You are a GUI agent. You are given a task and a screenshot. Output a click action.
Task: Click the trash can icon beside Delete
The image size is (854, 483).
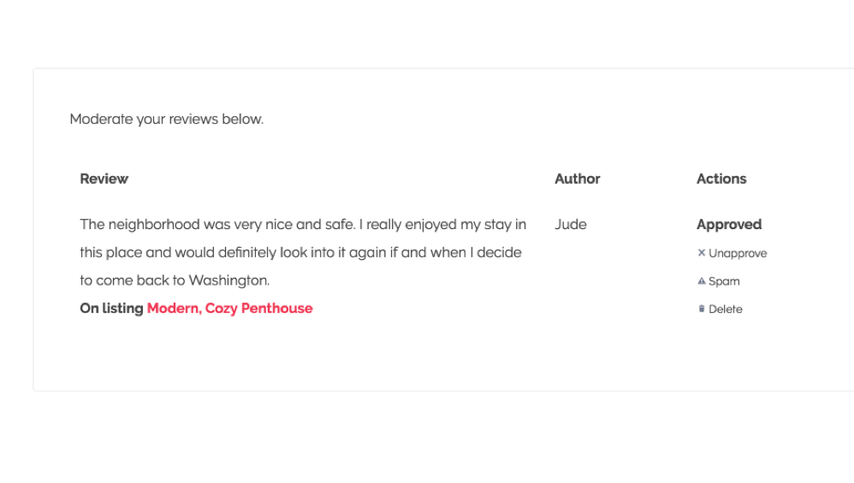pos(702,309)
